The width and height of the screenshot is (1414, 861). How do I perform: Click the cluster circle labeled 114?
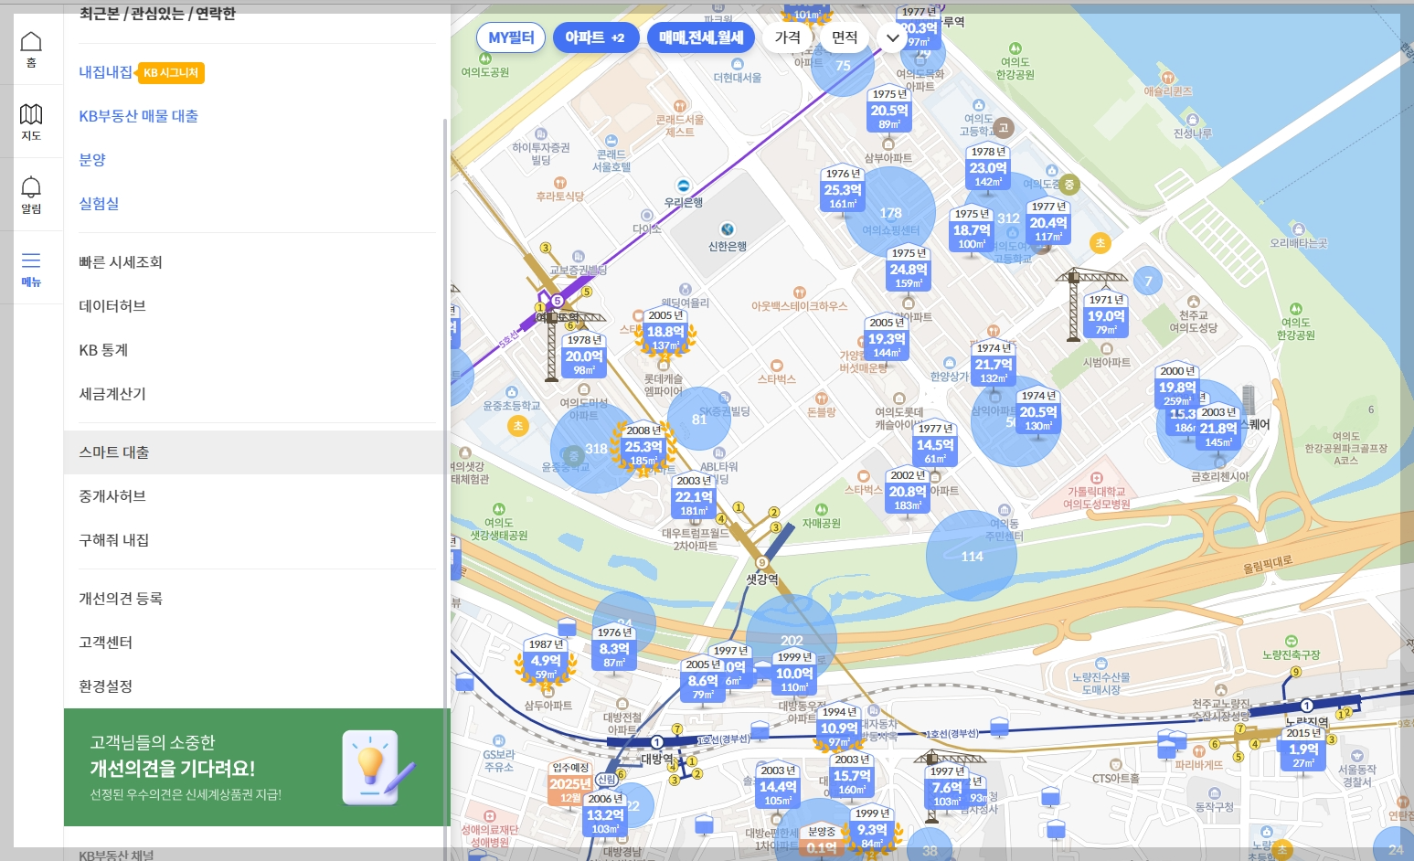pos(972,556)
